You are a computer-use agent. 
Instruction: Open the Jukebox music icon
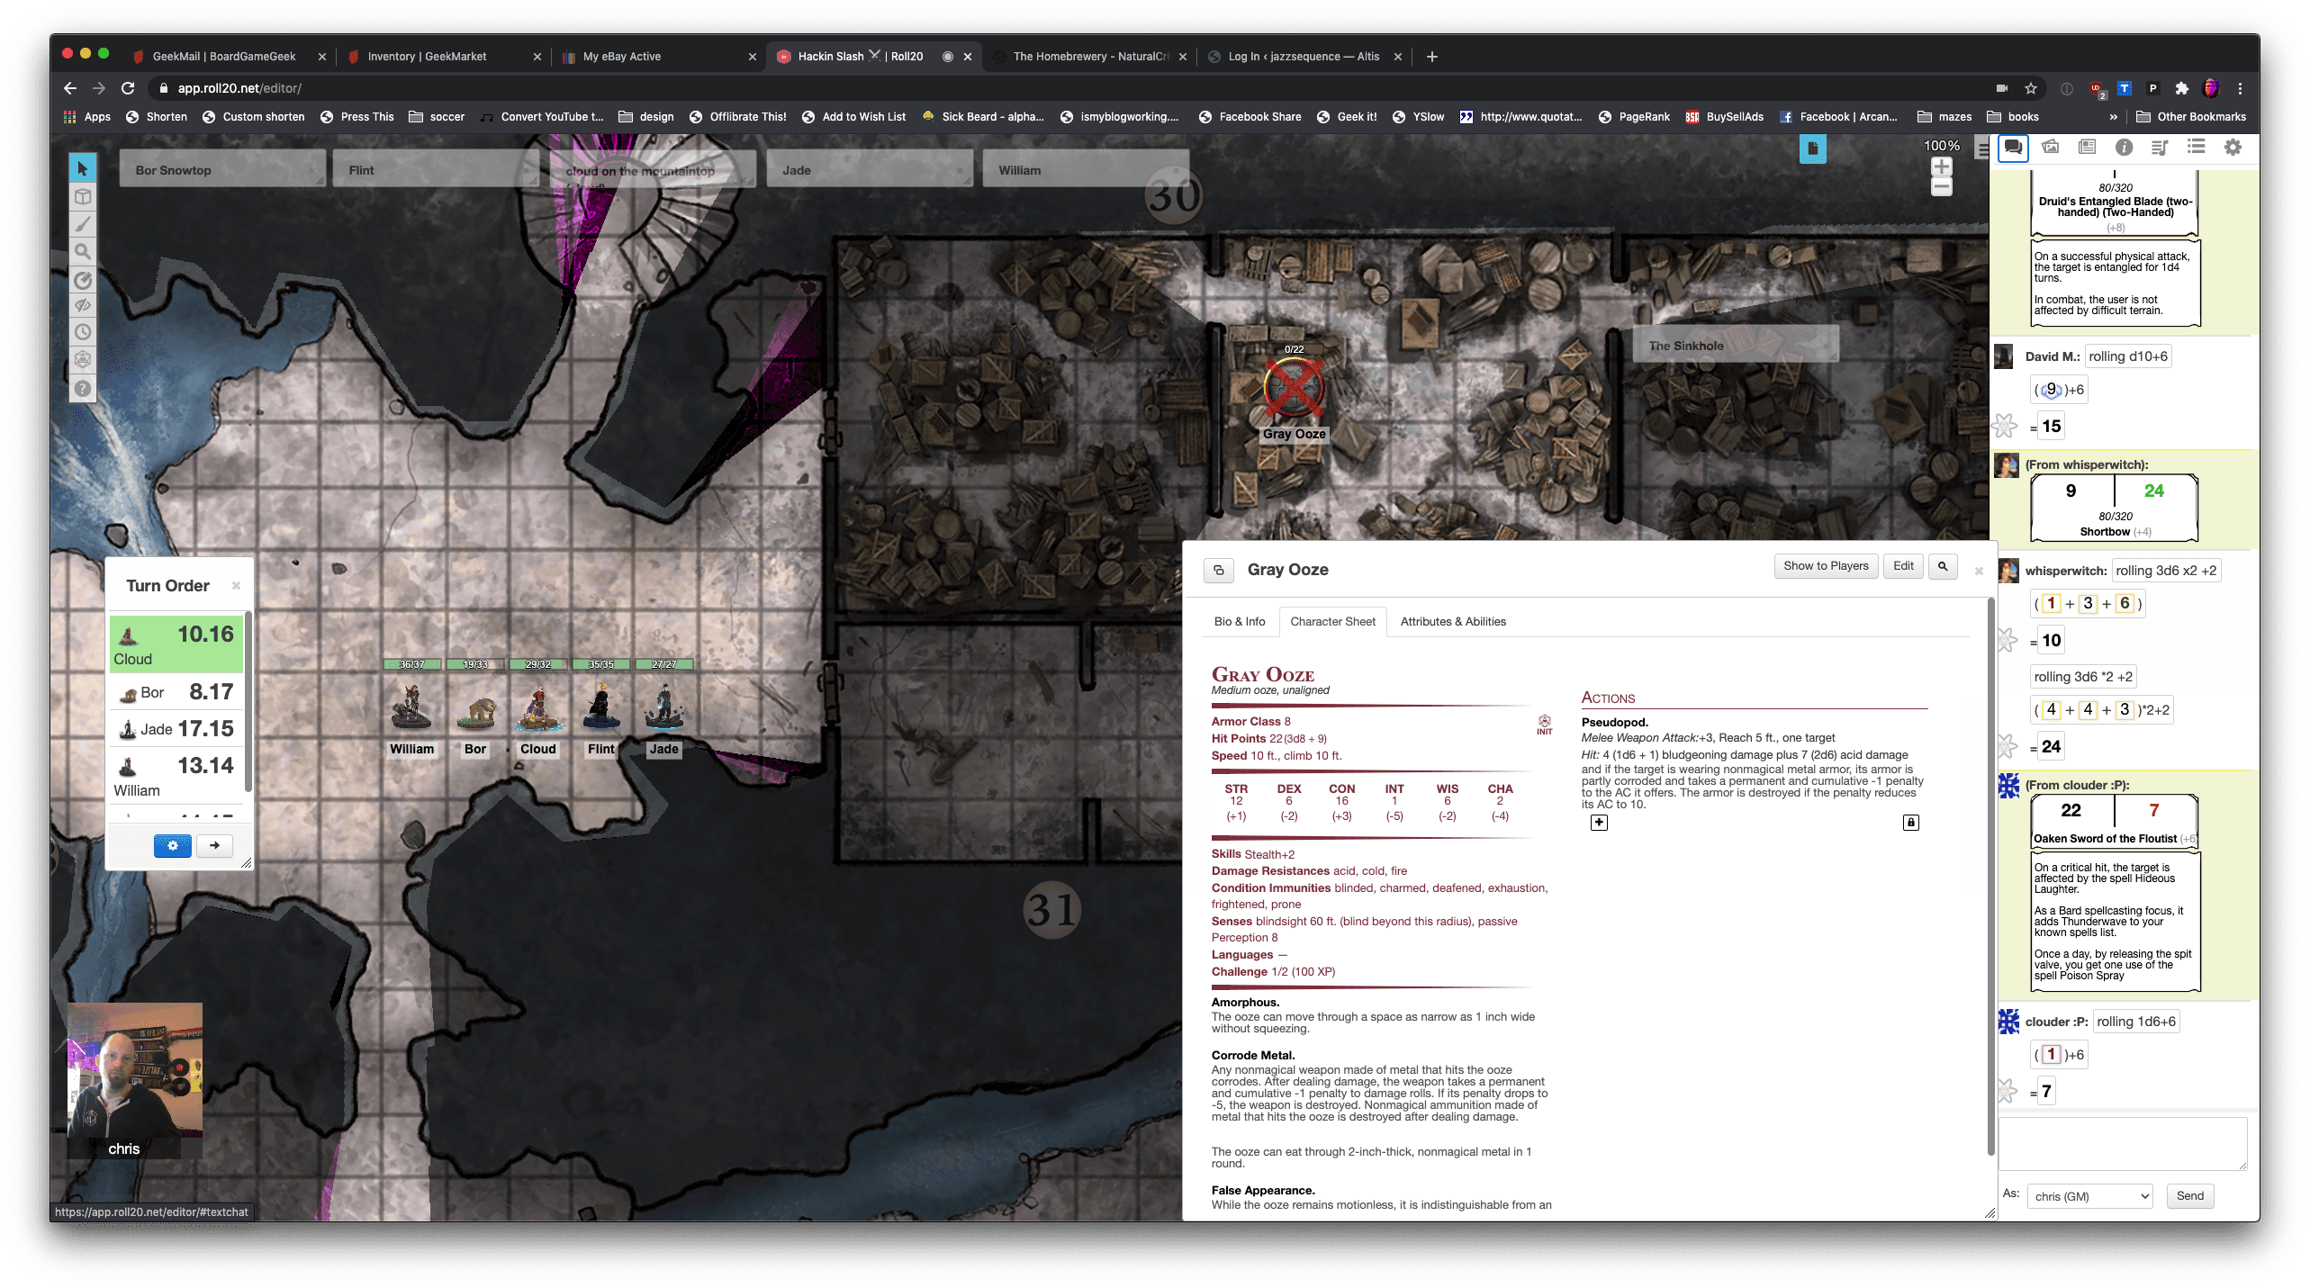(2161, 147)
